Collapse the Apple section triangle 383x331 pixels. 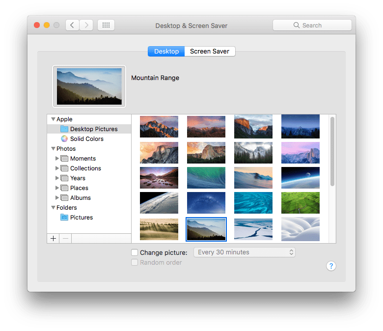coord(53,119)
